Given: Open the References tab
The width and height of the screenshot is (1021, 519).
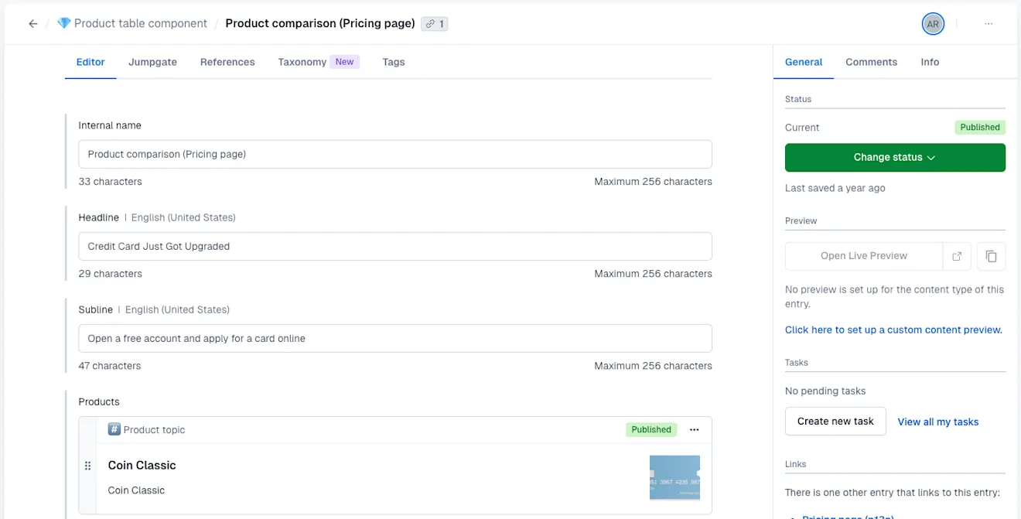Looking at the screenshot, I should point(227,62).
